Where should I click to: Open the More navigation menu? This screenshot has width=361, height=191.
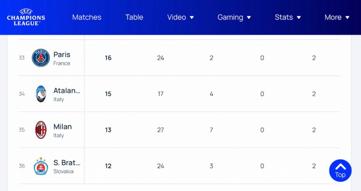[x=337, y=17]
